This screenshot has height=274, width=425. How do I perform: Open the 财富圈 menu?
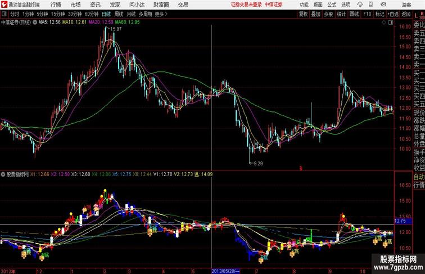click(x=161, y=5)
